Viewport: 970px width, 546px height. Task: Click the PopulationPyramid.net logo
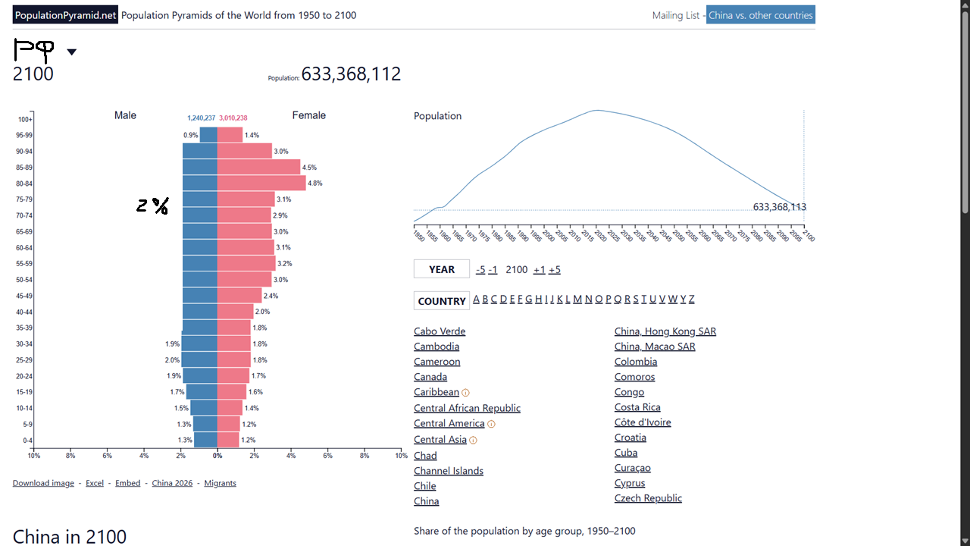65,15
